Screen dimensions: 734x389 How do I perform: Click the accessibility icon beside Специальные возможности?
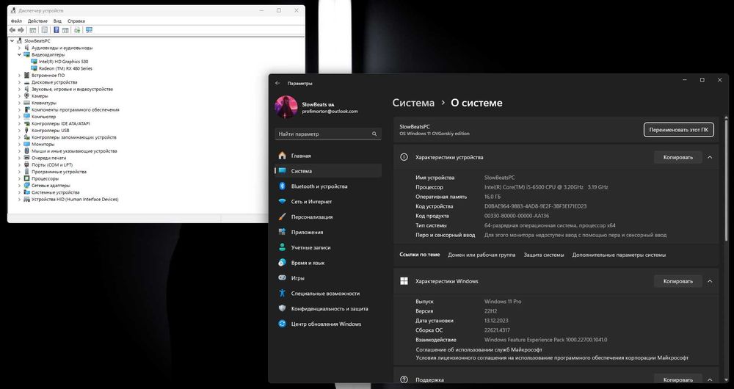[x=282, y=293]
